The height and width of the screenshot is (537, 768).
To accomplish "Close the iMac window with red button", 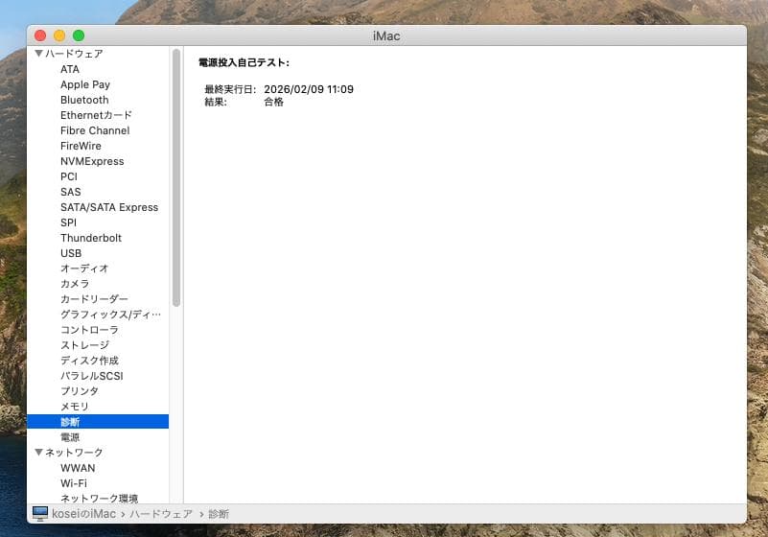I will point(40,35).
